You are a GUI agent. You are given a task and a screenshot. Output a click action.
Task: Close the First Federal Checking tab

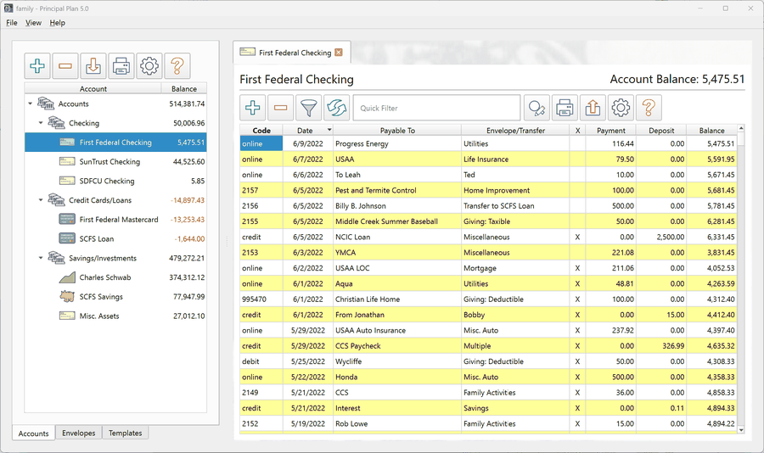[339, 53]
